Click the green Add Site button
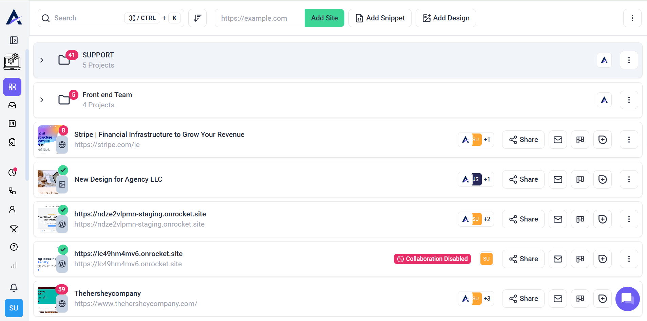 (324, 18)
